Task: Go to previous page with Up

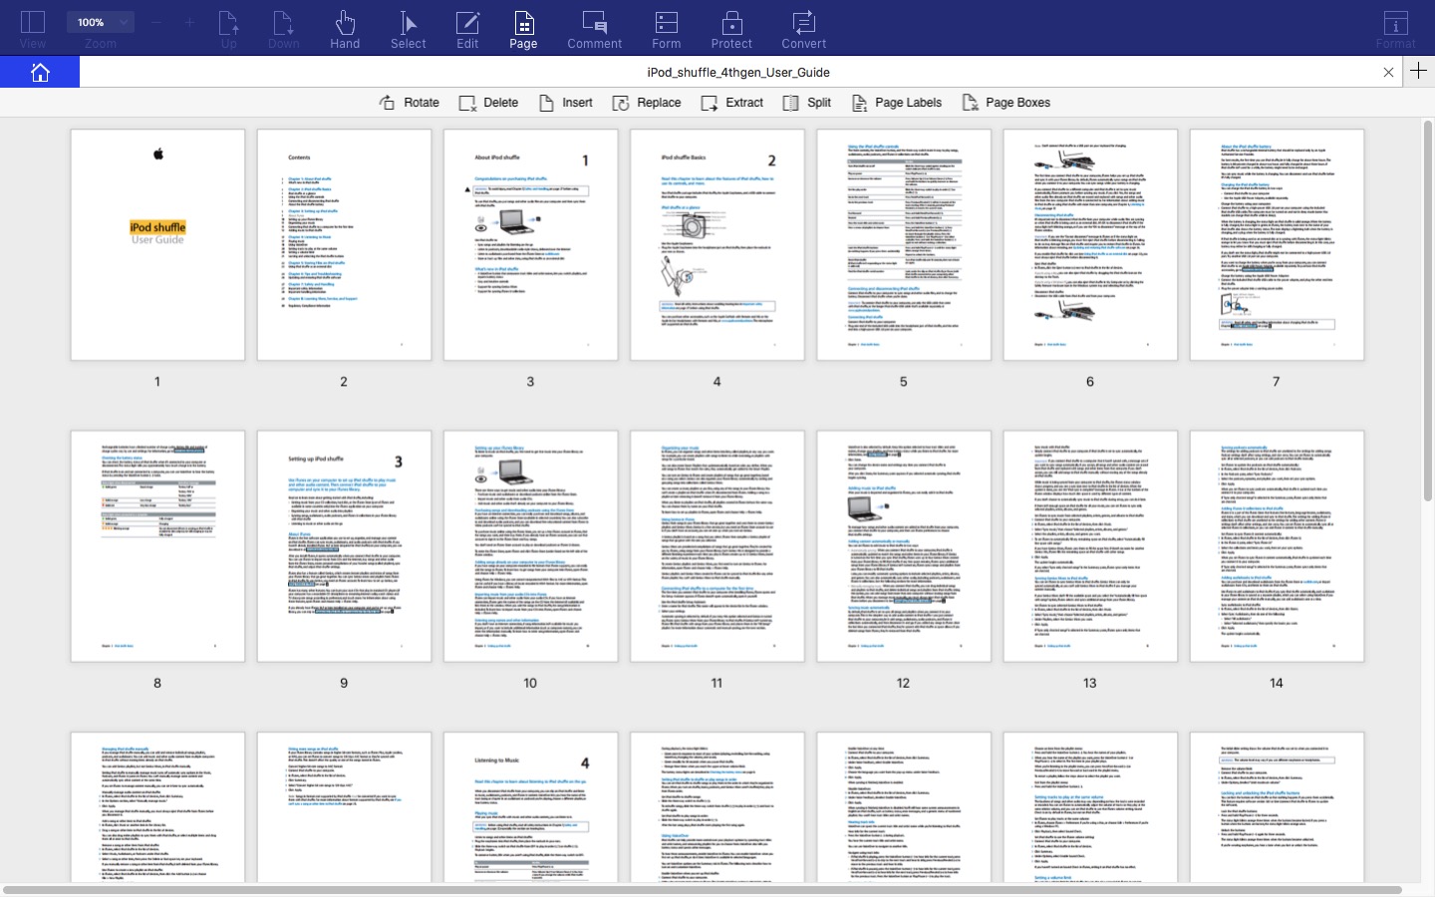Action: 228,29
